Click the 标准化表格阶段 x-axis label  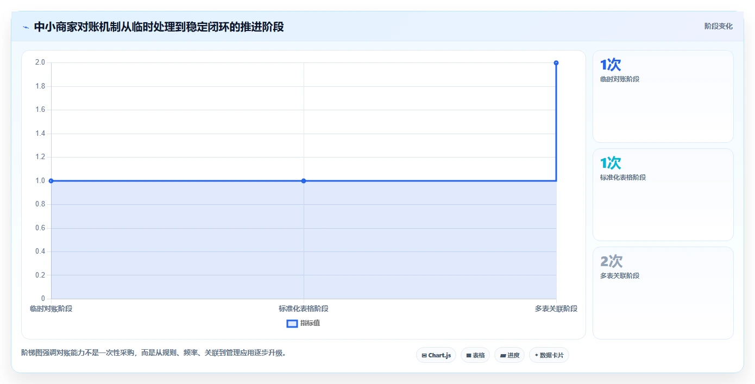(x=304, y=309)
